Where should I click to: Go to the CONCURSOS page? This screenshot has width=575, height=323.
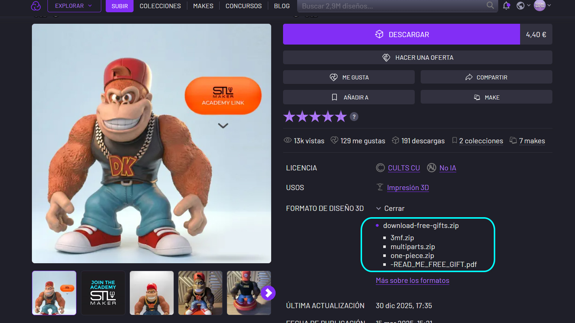pyautogui.click(x=244, y=6)
